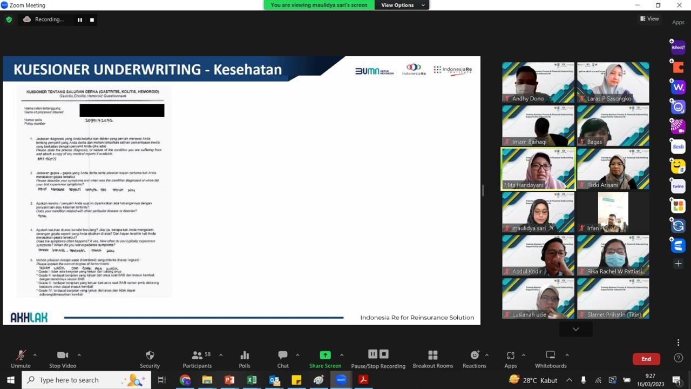Open Adobe Acrobat from taskbar
The height and width of the screenshot is (389, 691).
[x=363, y=380]
